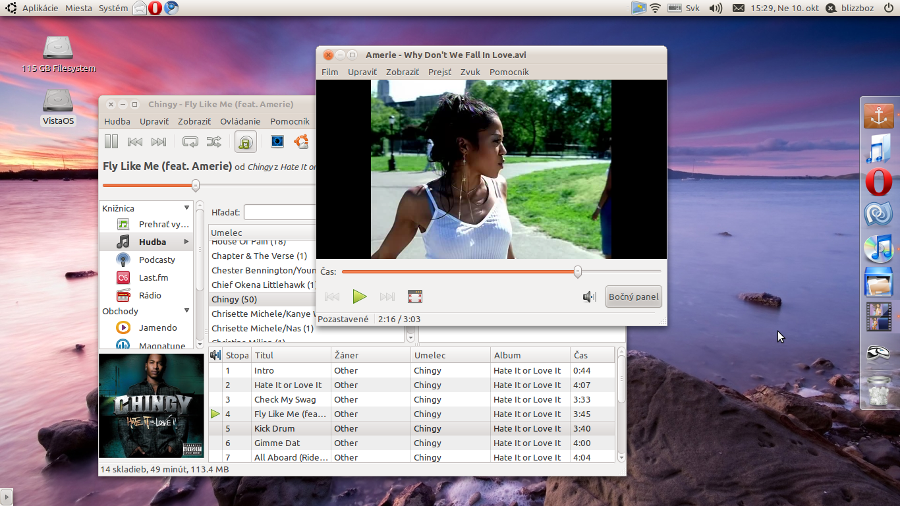The image size is (900, 506).
Task: Launch the anchor Docky icon
Action: [879, 116]
